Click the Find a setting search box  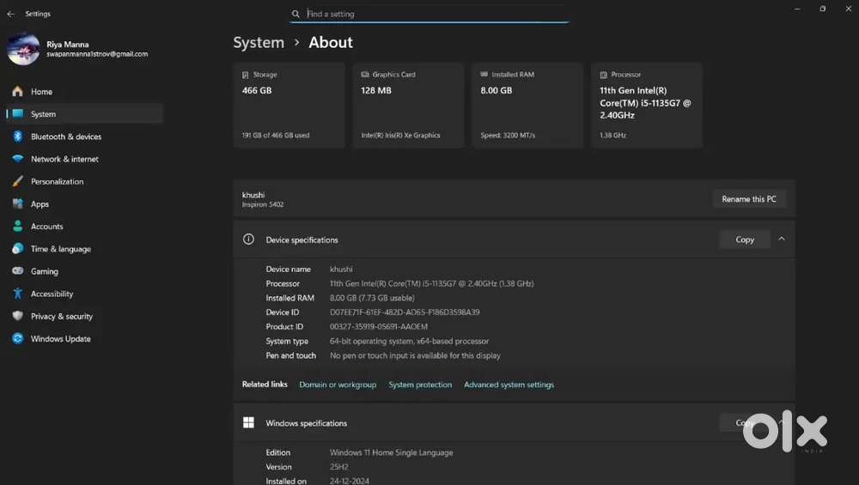pos(429,14)
